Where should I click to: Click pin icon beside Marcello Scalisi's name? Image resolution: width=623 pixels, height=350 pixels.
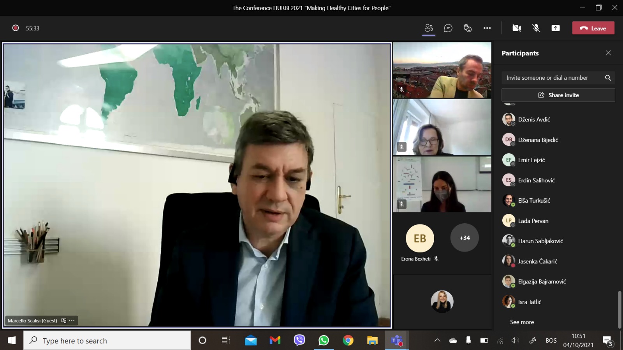click(x=64, y=321)
